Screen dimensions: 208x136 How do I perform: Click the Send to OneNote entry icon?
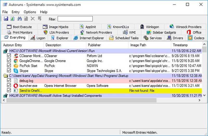pyautogui.click(x=16, y=90)
